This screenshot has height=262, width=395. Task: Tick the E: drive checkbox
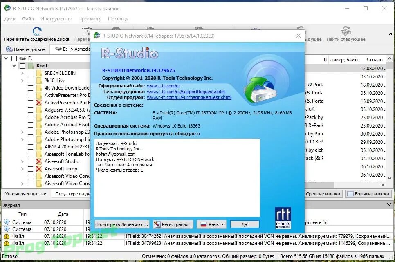click(x=14, y=59)
